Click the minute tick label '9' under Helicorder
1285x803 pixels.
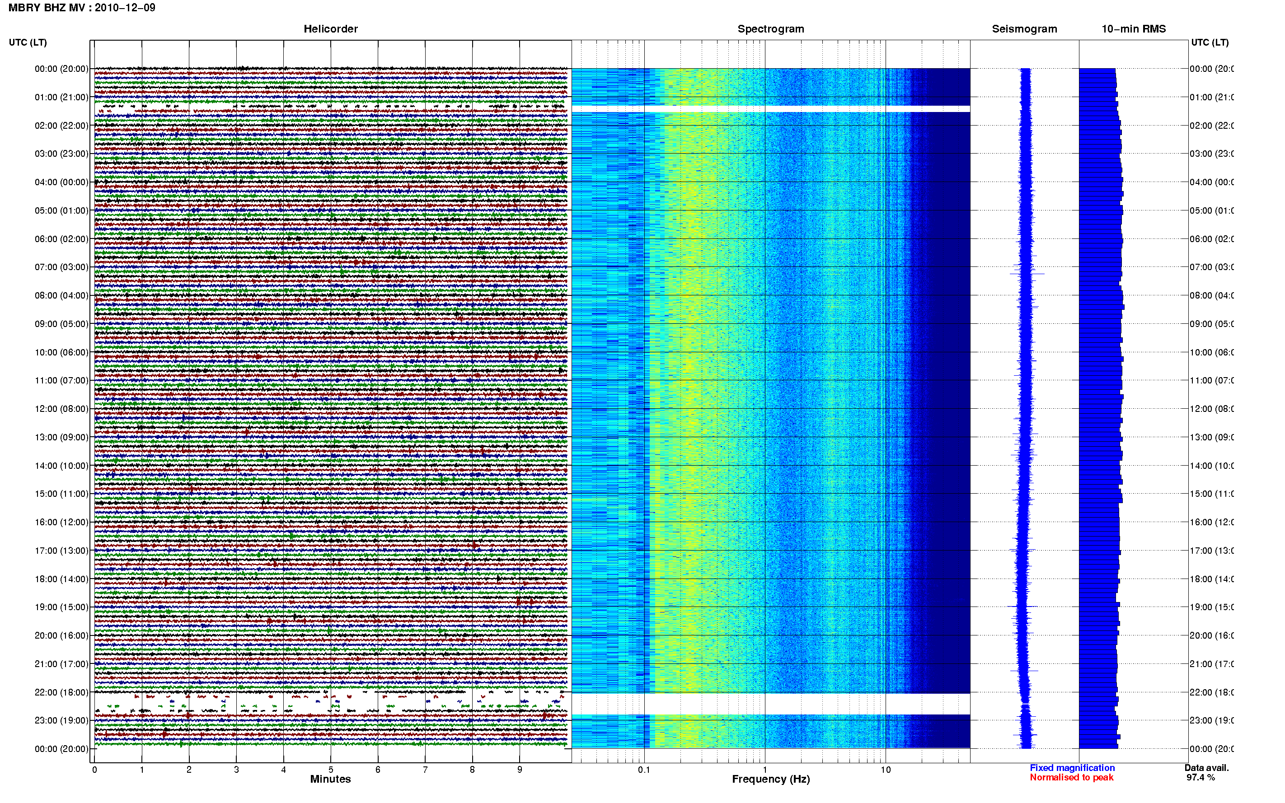coord(520,770)
